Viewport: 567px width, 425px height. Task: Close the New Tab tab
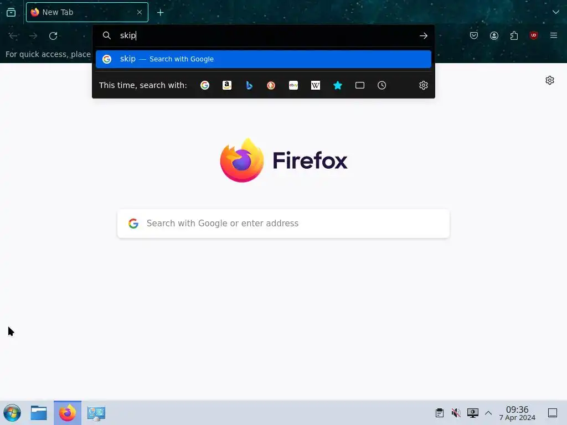(140, 12)
